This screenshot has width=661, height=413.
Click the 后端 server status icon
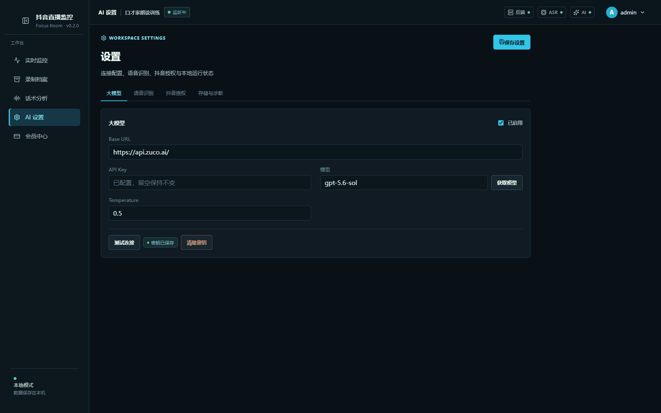pyautogui.click(x=510, y=12)
